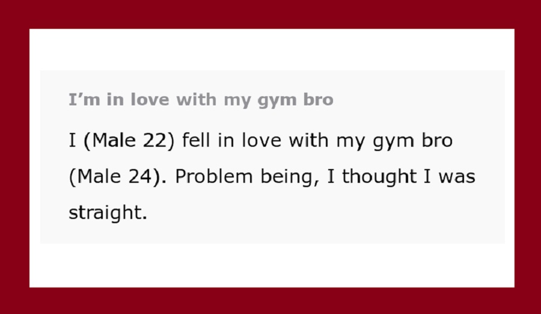The image size is (541, 314).
Task: Click the word "was" ending the second line
Action: coord(457,177)
